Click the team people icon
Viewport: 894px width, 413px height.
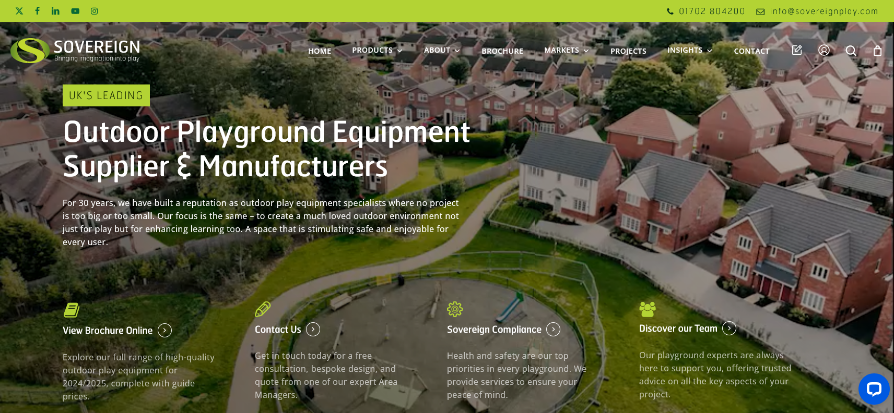point(648,309)
